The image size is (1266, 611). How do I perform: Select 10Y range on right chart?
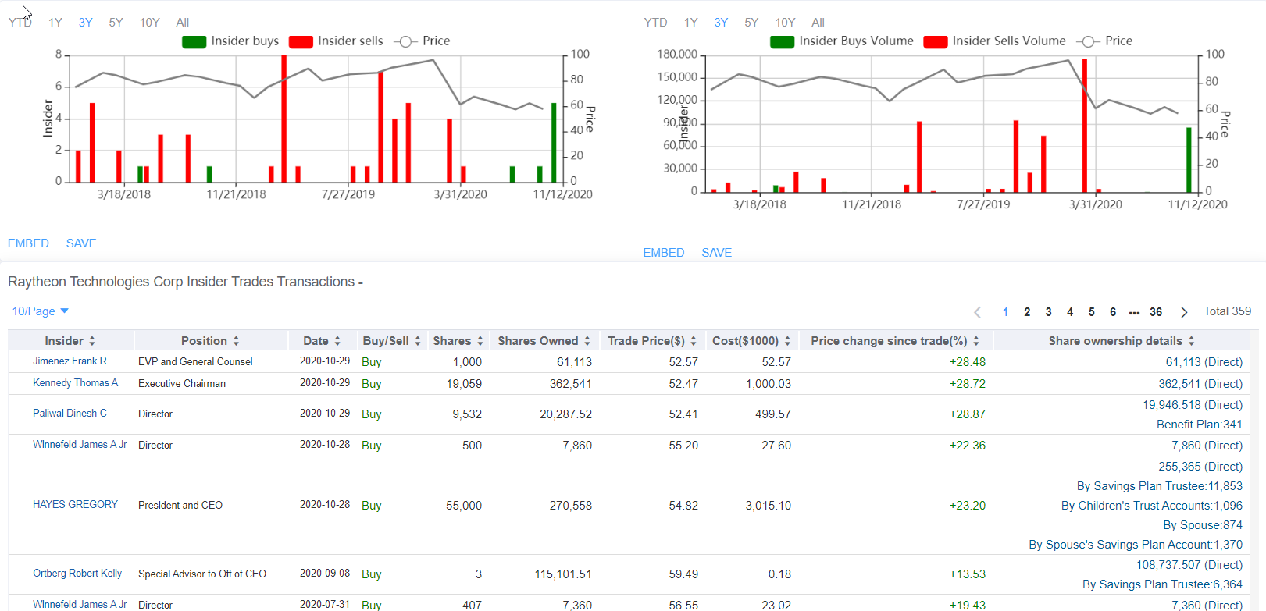pos(786,23)
